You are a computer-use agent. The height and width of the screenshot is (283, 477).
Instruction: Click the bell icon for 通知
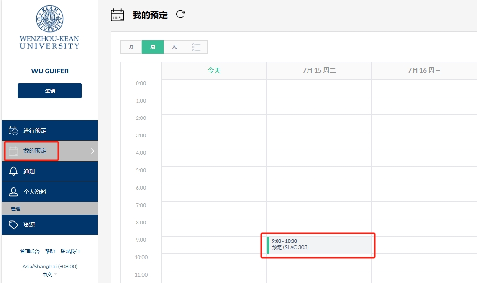pos(13,171)
